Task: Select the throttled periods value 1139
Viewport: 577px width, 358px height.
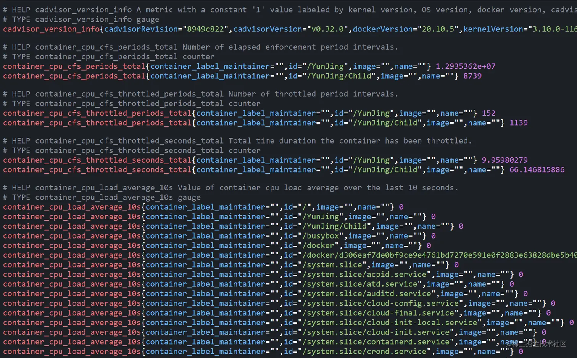Action: coord(519,123)
